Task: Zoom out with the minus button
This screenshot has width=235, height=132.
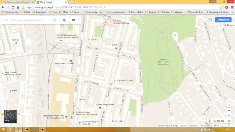Action: (x=229, y=115)
